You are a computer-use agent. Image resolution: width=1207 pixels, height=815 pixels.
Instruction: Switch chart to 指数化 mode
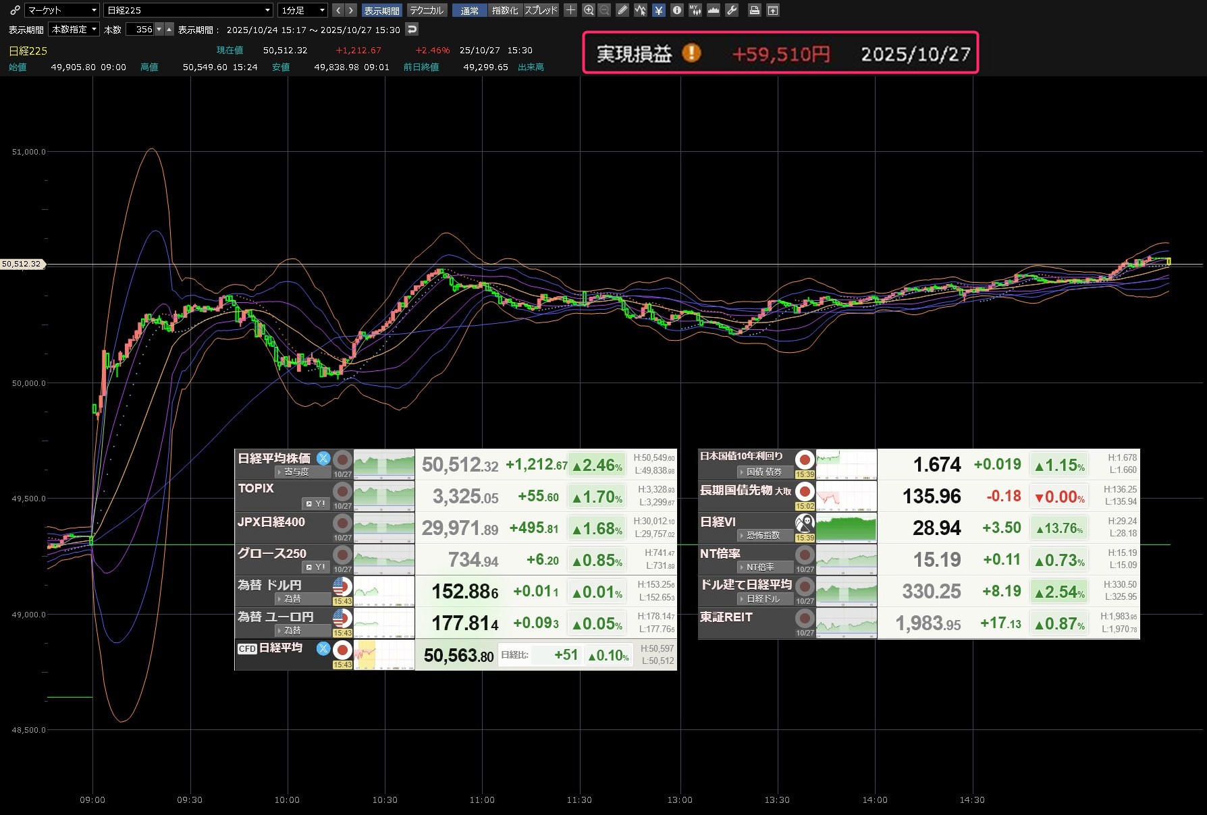point(504,10)
